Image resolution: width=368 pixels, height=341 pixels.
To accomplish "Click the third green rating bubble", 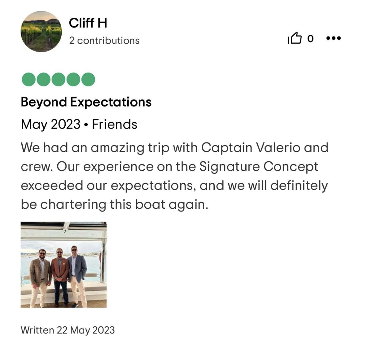I will [58, 79].
